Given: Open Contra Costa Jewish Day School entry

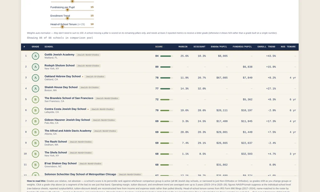Looking at the screenshot, I should [x=65, y=109].
